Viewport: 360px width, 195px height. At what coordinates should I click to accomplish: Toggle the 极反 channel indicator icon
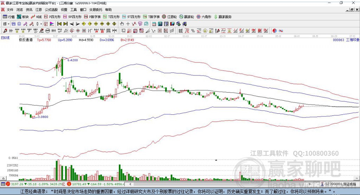[x=46, y=24]
